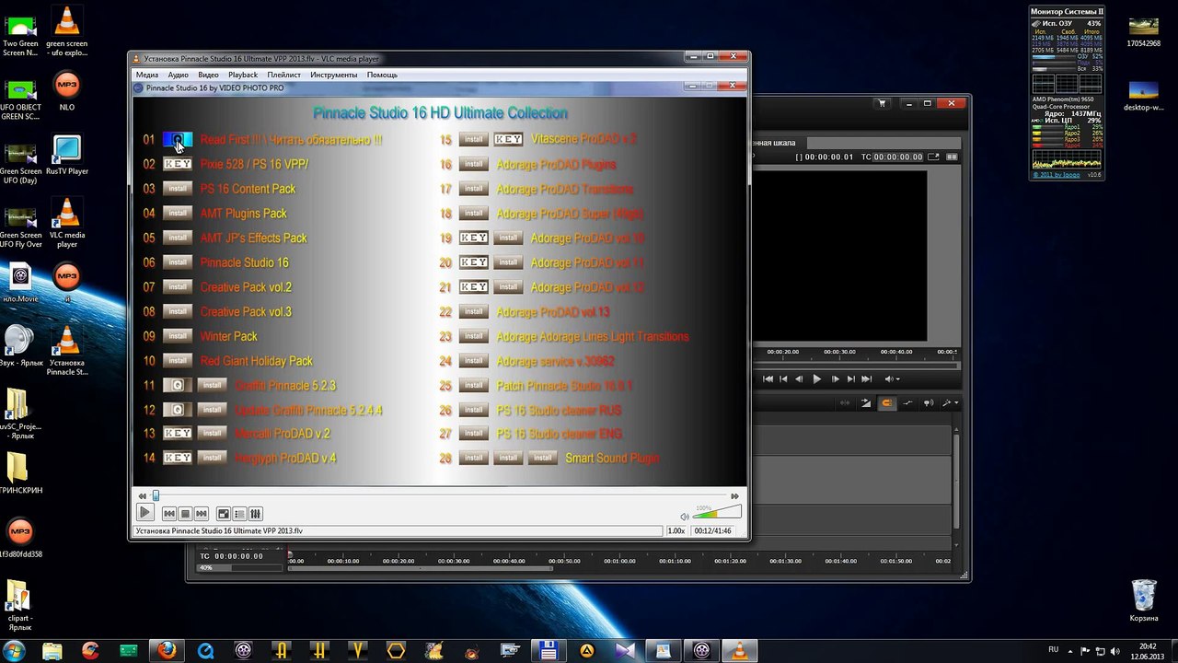Screen dimensions: 1178x663
Task: Adjust the VLC volume slider
Action: [x=716, y=513]
